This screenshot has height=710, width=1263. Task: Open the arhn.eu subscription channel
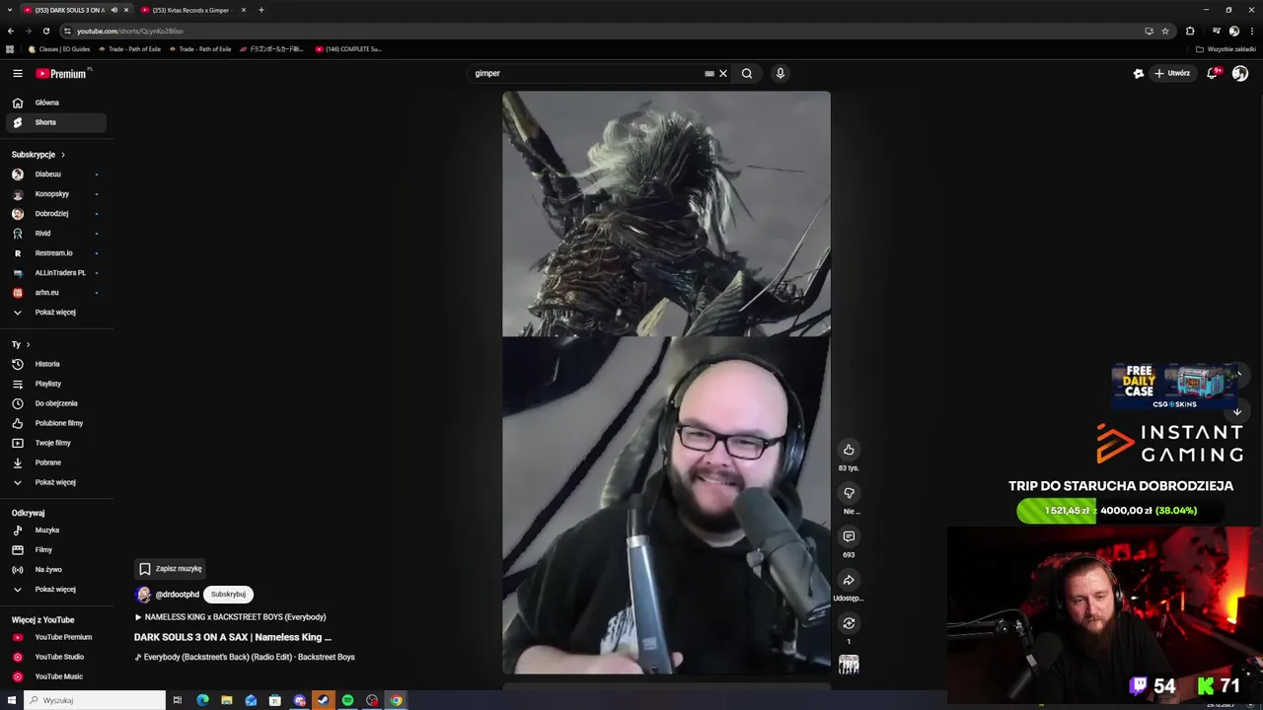pos(56,293)
